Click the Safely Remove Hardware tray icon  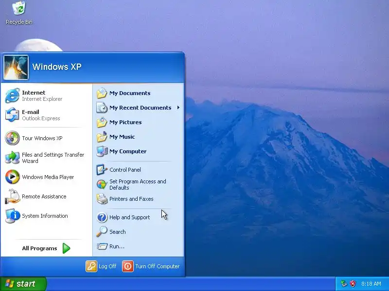344,283
